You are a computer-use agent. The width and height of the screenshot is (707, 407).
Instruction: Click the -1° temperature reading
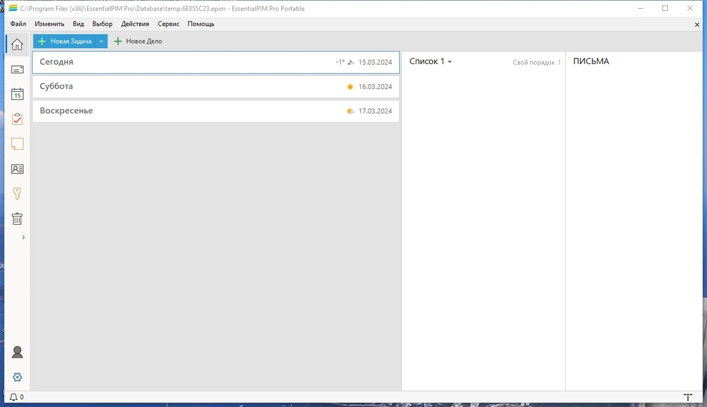[x=340, y=62]
